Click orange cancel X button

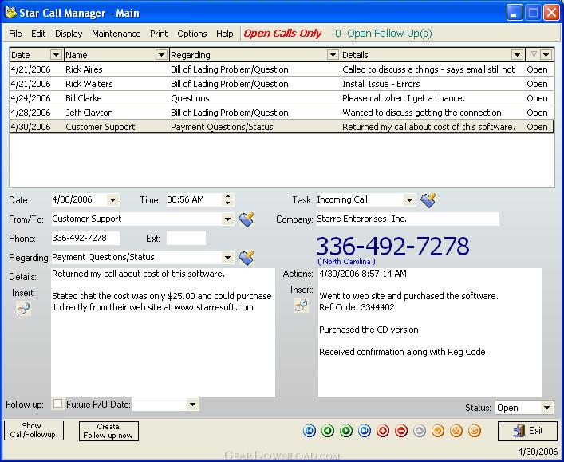[456, 431]
